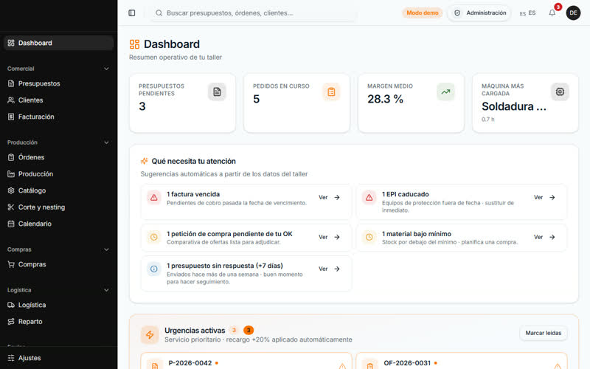Click the lightning icon in Urgencias activas

[x=150, y=335]
